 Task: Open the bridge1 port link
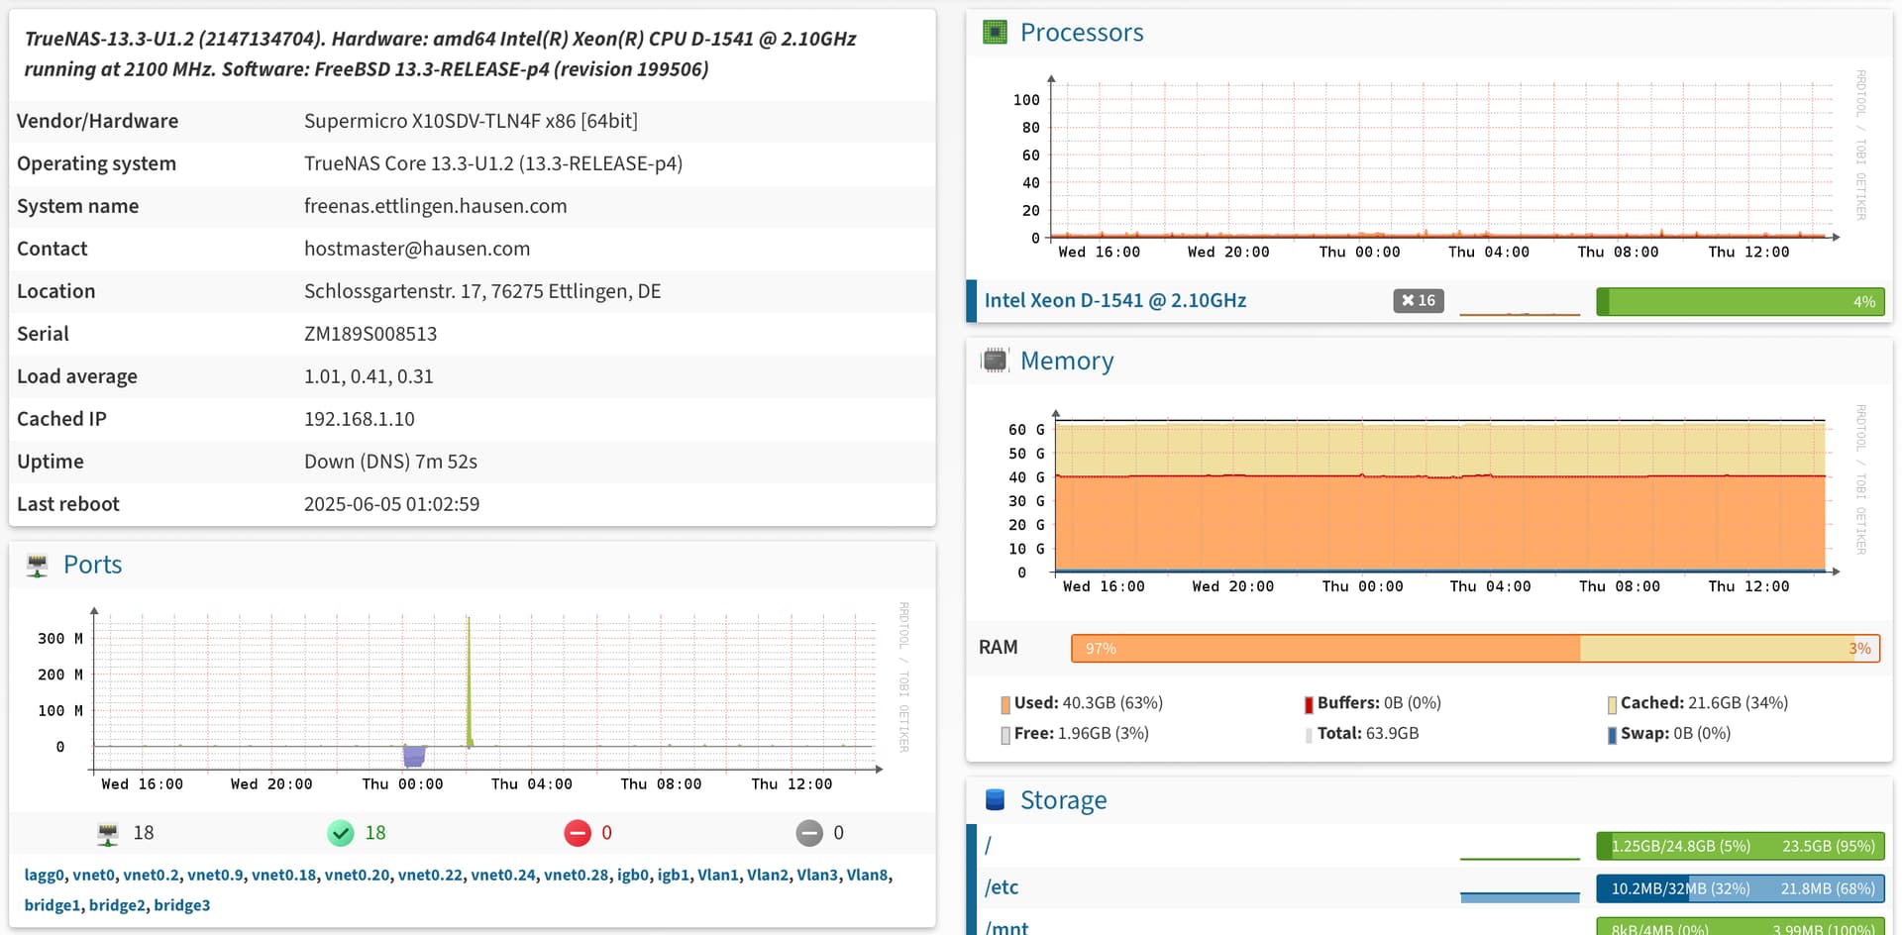point(53,905)
